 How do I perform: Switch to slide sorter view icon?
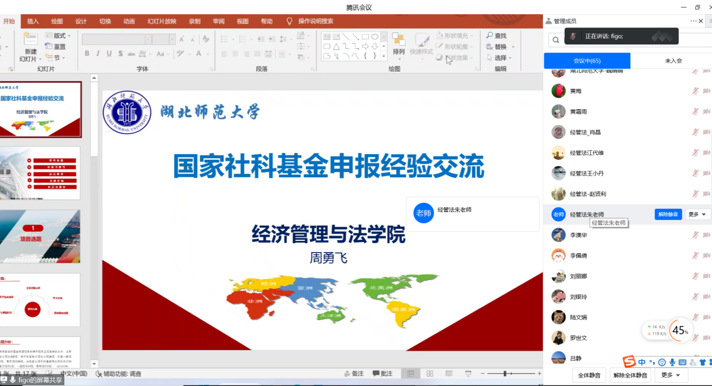pyautogui.click(x=429, y=374)
